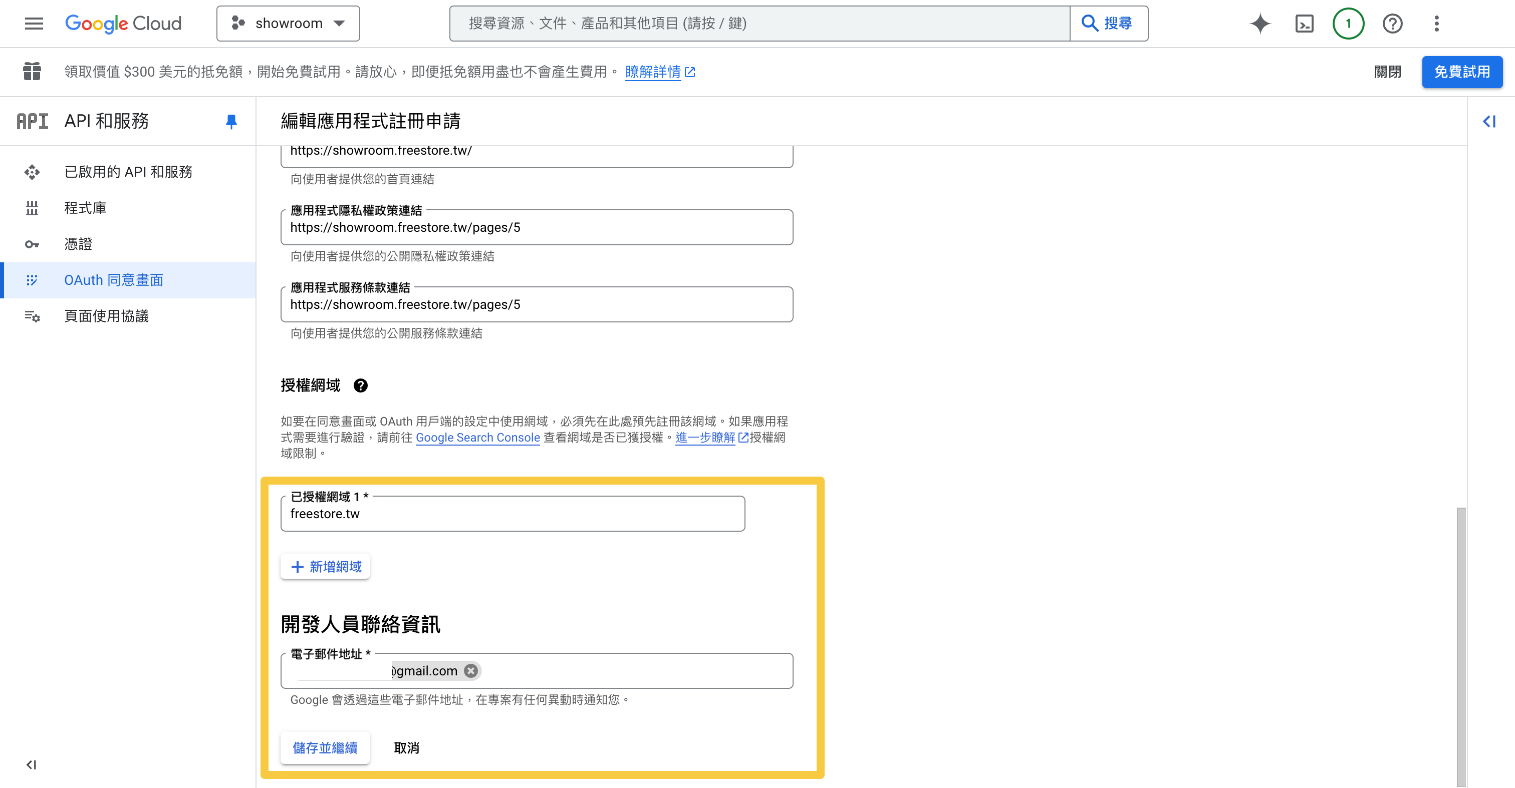Click the enabled APIs diamond icon

32,172
